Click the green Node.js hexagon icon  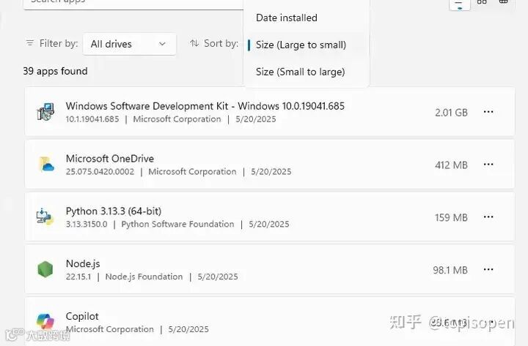tap(45, 269)
